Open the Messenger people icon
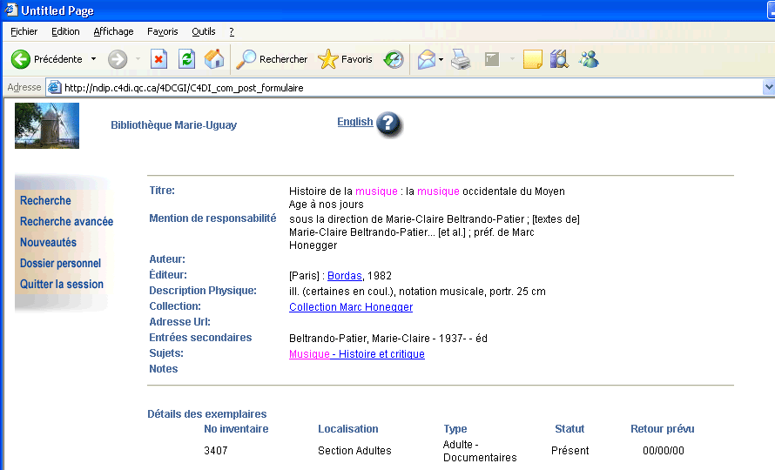Image resolution: width=775 pixels, height=470 pixels. click(x=589, y=59)
